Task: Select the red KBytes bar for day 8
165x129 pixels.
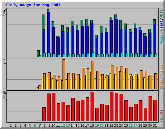Action: 44,114
